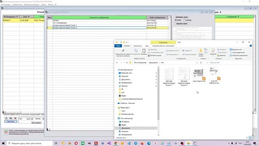Launch Opera from the taskbar
The width and height of the screenshot is (259, 146).
pyautogui.click(x=76, y=143)
